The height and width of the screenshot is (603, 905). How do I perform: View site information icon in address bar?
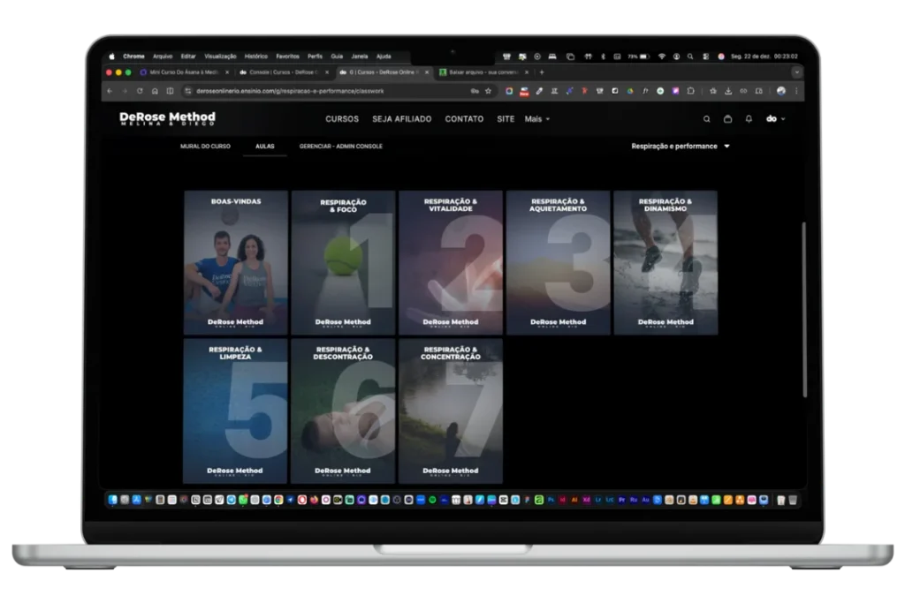[x=187, y=91]
